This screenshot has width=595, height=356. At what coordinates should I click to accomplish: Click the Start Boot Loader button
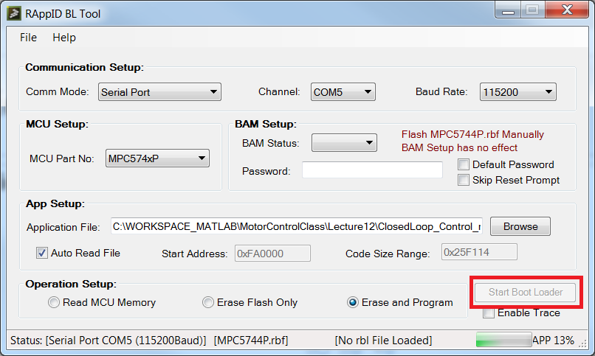pos(525,292)
